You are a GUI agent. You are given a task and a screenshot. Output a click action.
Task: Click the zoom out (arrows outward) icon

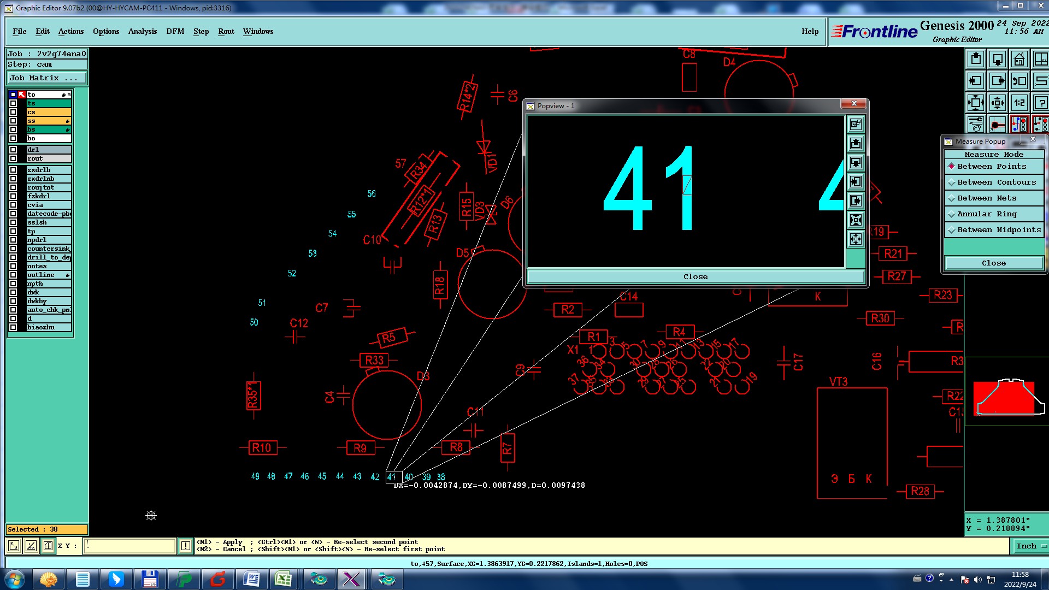coord(998,103)
